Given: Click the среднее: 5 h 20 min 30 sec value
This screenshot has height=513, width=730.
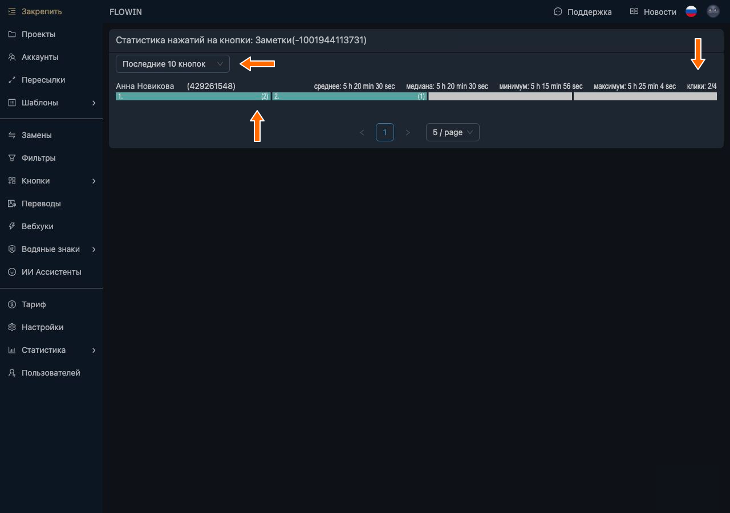Looking at the screenshot, I should click(354, 86).
